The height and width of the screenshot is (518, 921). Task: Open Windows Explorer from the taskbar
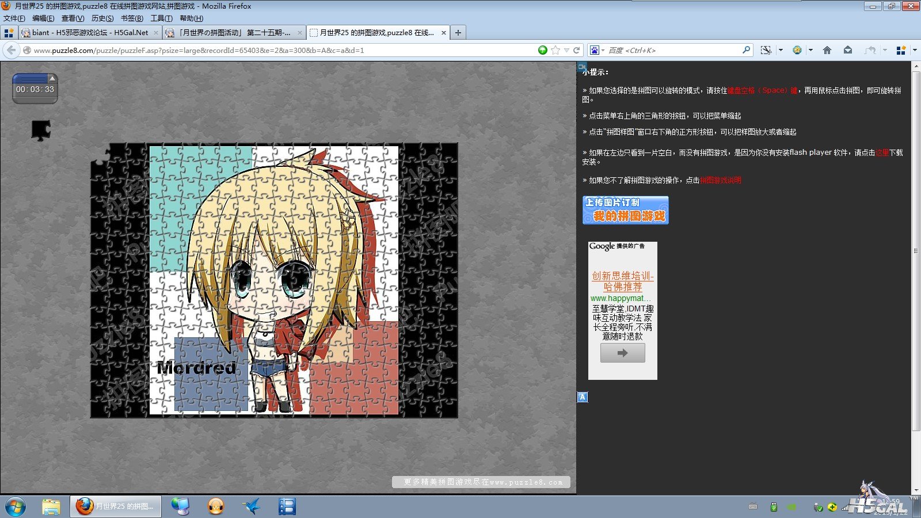(51, 506)
